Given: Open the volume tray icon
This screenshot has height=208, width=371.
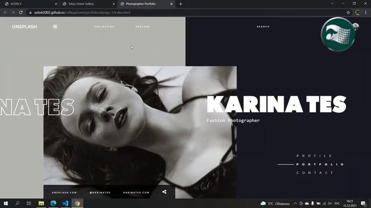Looking at the screenshot, I should tap(330, 203).
